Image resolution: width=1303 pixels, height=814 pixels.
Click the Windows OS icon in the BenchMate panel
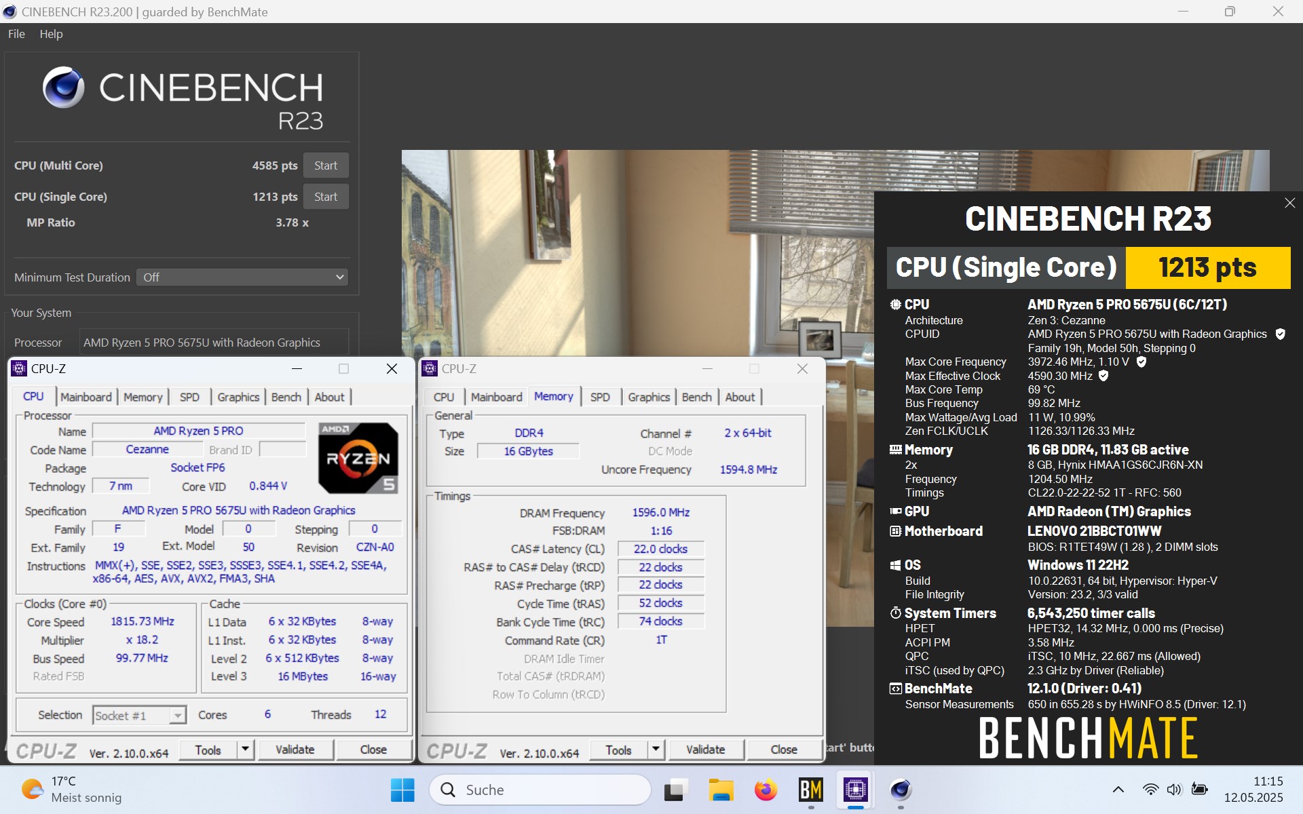896,565
